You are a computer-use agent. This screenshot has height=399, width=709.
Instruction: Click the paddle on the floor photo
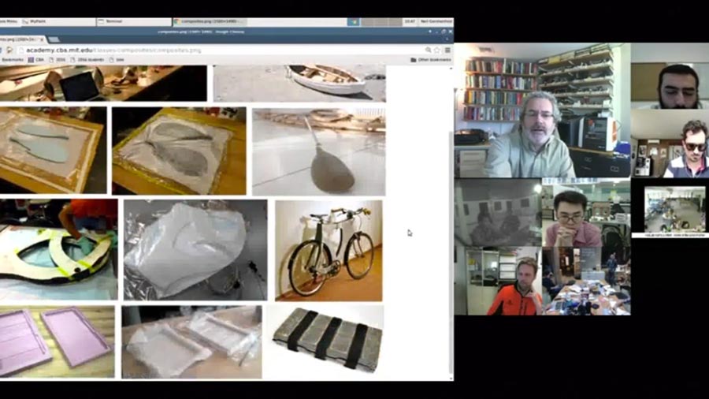[x=319, y=151]
